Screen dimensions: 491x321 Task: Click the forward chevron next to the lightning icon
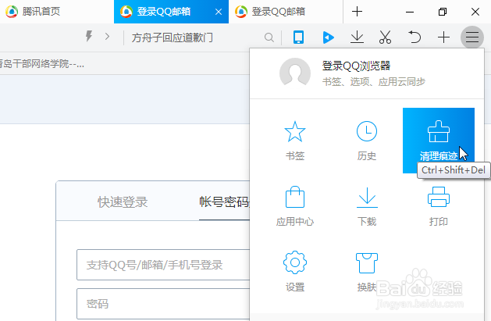(108, 37)
